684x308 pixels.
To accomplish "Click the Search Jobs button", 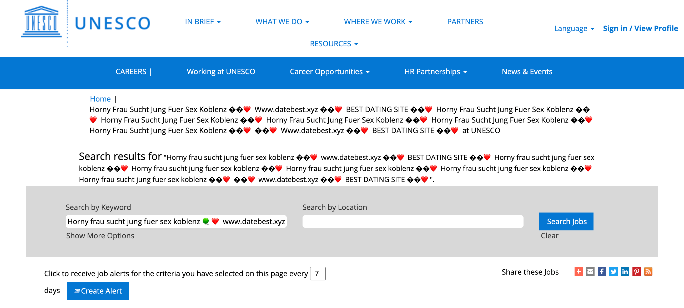I will 566,221.
